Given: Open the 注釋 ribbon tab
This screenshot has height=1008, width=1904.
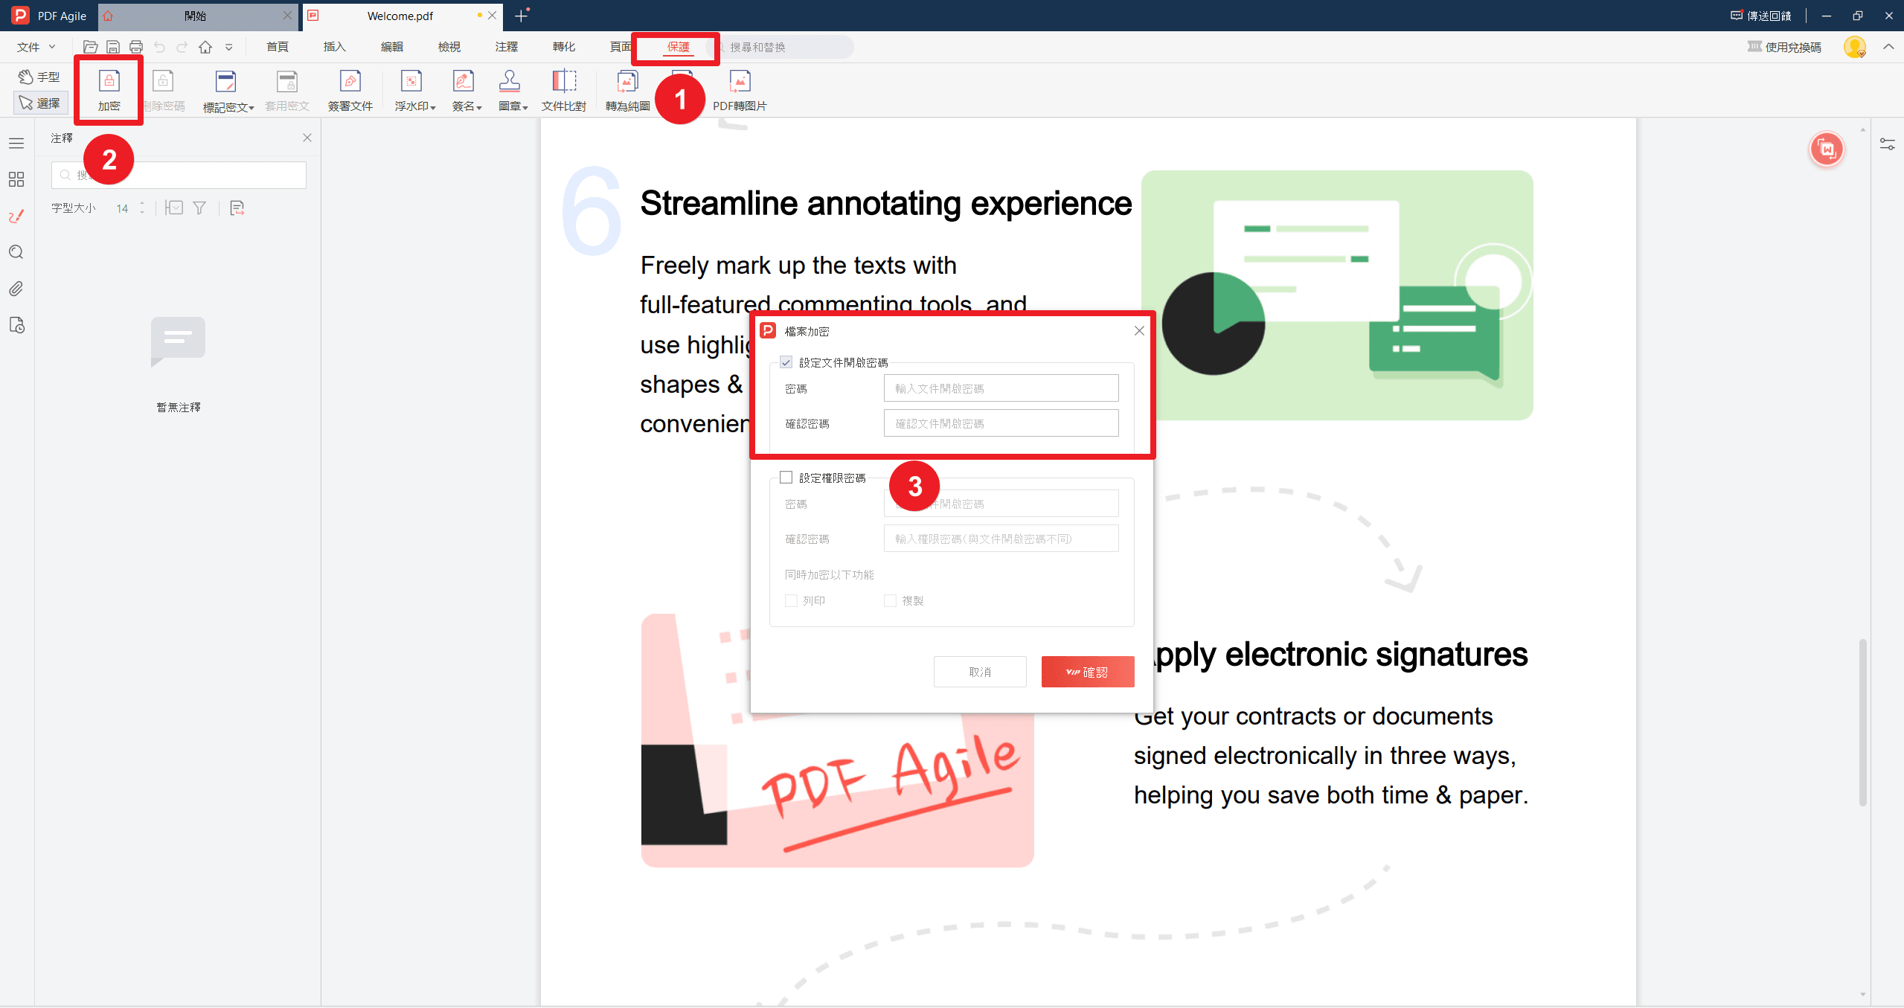Looking at the screenshot, I should coord(507,47).
